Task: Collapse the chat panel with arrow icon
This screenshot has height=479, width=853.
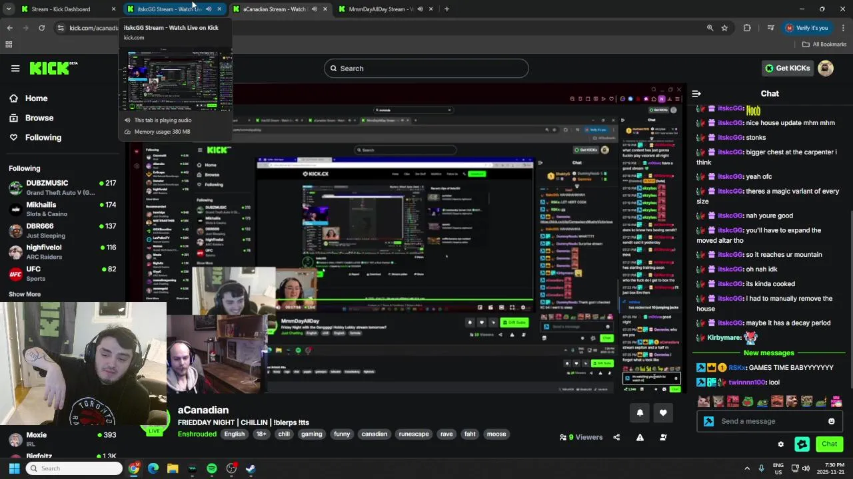Action: coord(696,94)
